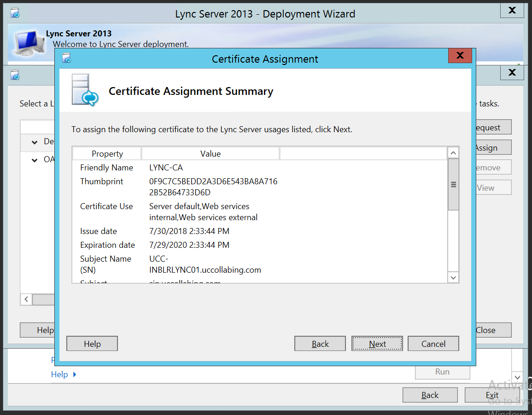The image size is (532, 415).
Task: Select the Friendly Name LYNC-CA value
Action: point(166,167)
